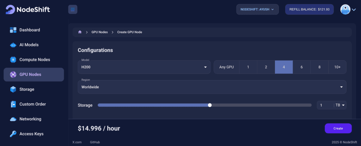Click the Custom Order clipboard icon
The width and height of the screenshot is (361, 146).
click(13, 104)
